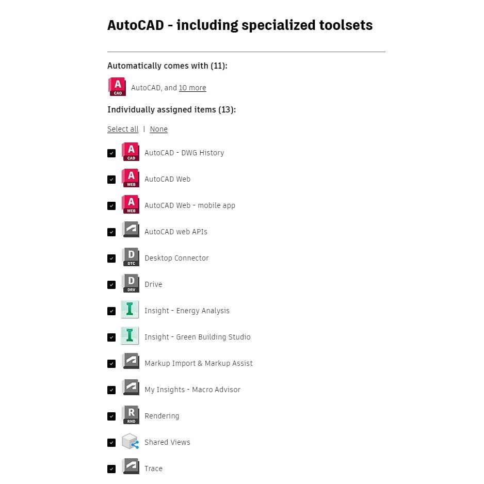Uncheck the AutoCAD web APIs checkbox
Screen dimensions: 484x484
(111, 232)
